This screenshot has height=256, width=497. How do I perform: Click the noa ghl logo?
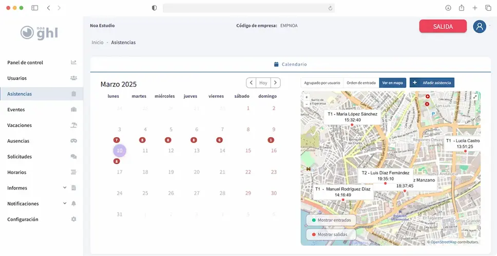tap(40, 33)
